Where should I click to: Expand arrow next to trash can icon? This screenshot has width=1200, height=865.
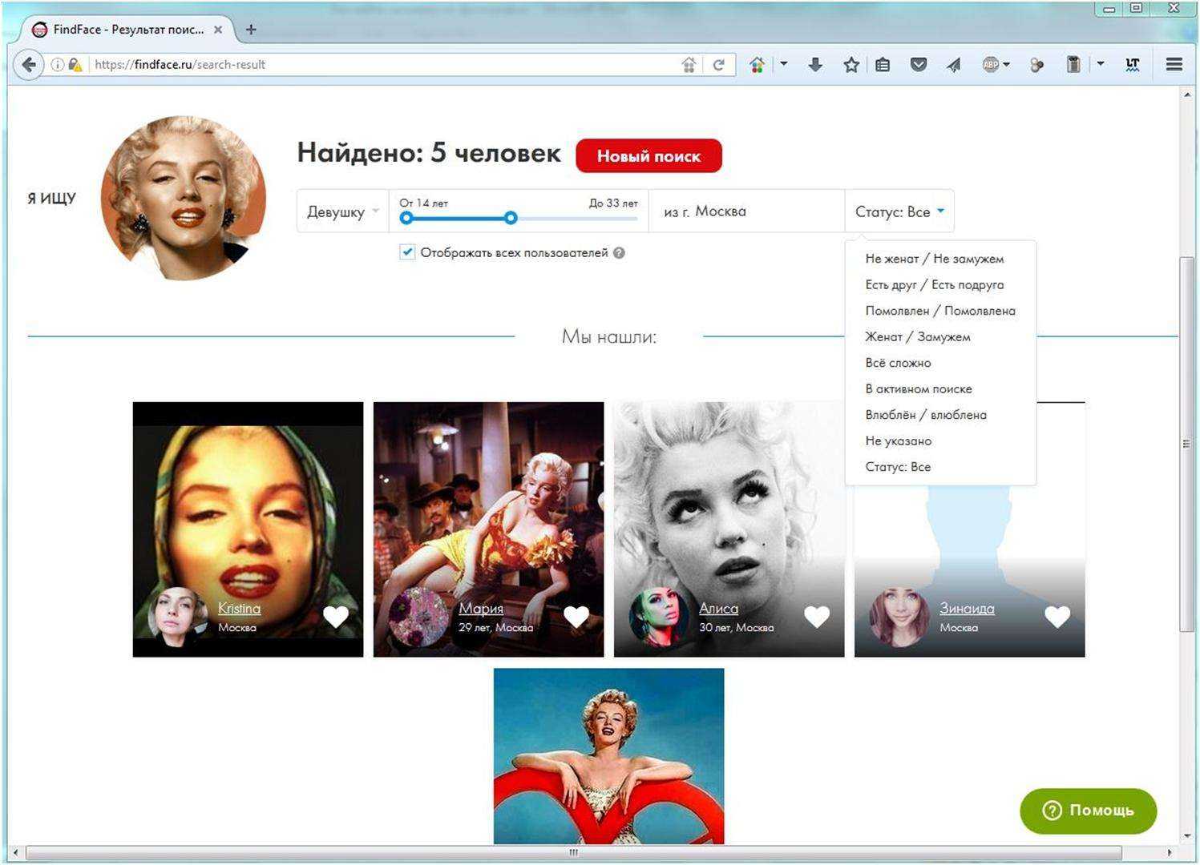(x=1101, y=64)
